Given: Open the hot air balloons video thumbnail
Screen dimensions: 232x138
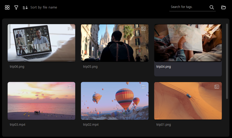Looking at the screenshot, I should pyautogui.click(x=115, y=101).
